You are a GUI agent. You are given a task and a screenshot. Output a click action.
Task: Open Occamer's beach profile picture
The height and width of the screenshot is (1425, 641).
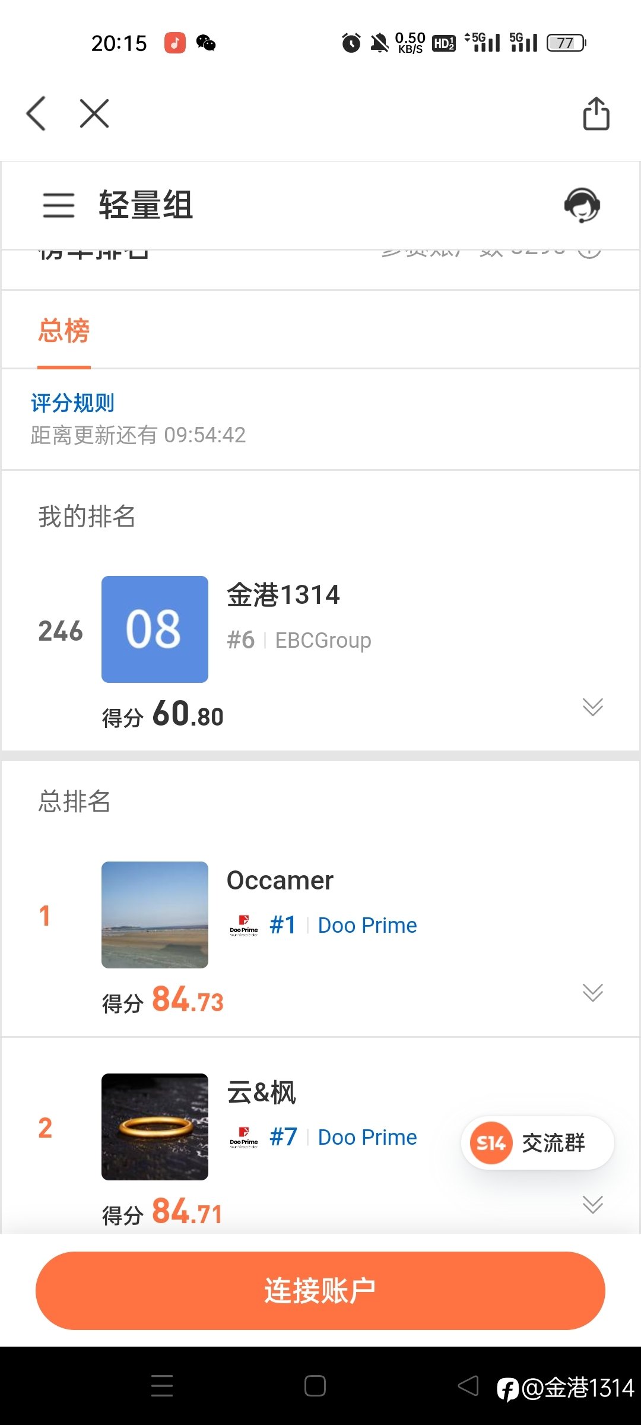click(x=155, y=915)
